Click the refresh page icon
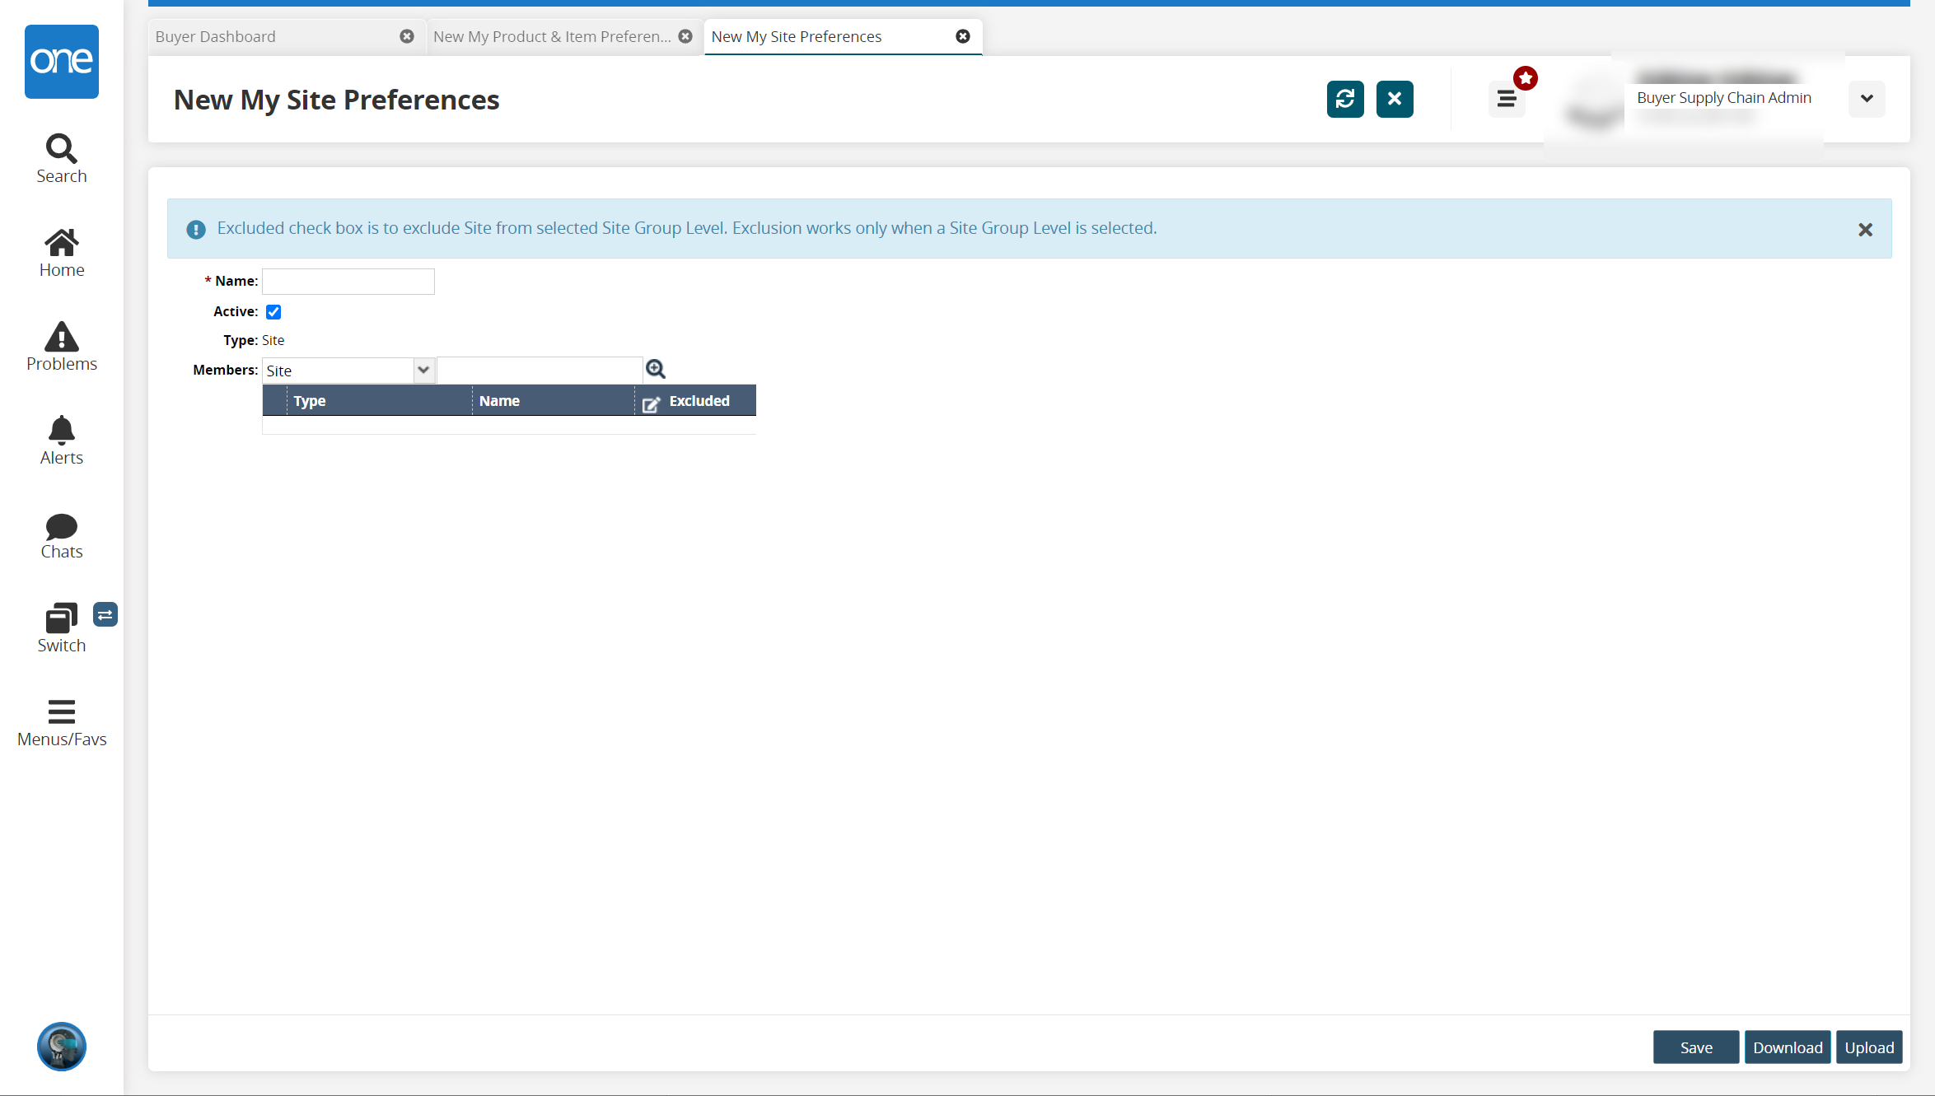1935x1096 pixels. pos(1344,99)
